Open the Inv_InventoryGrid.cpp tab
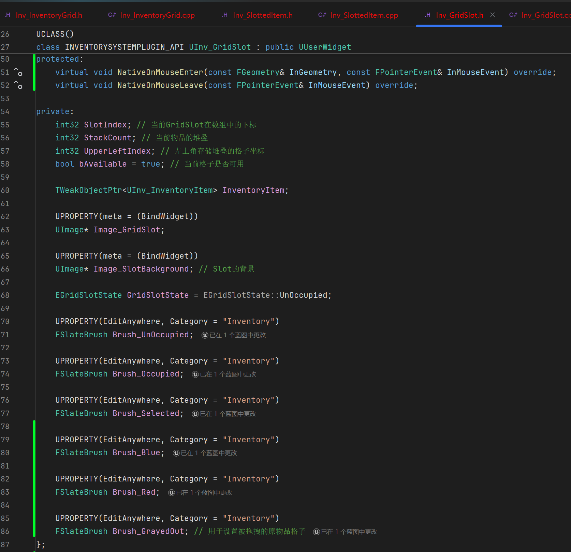This screenshot has height=552, width=571. point(151,15)
